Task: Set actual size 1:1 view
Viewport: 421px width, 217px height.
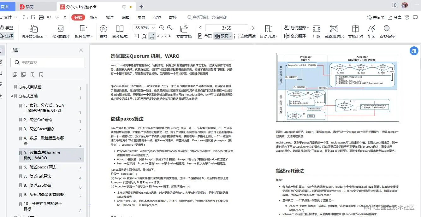Action: click(136, 36)
